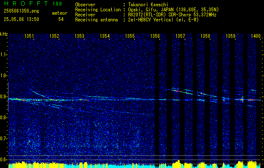Click the 0.7 frequency axis label

[4, 139]
